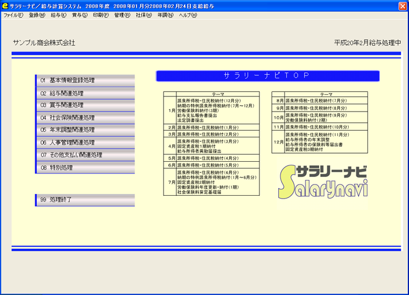409x295 pixels.
Task: Open the 印刷(P) menu
Action: point(101,15)
